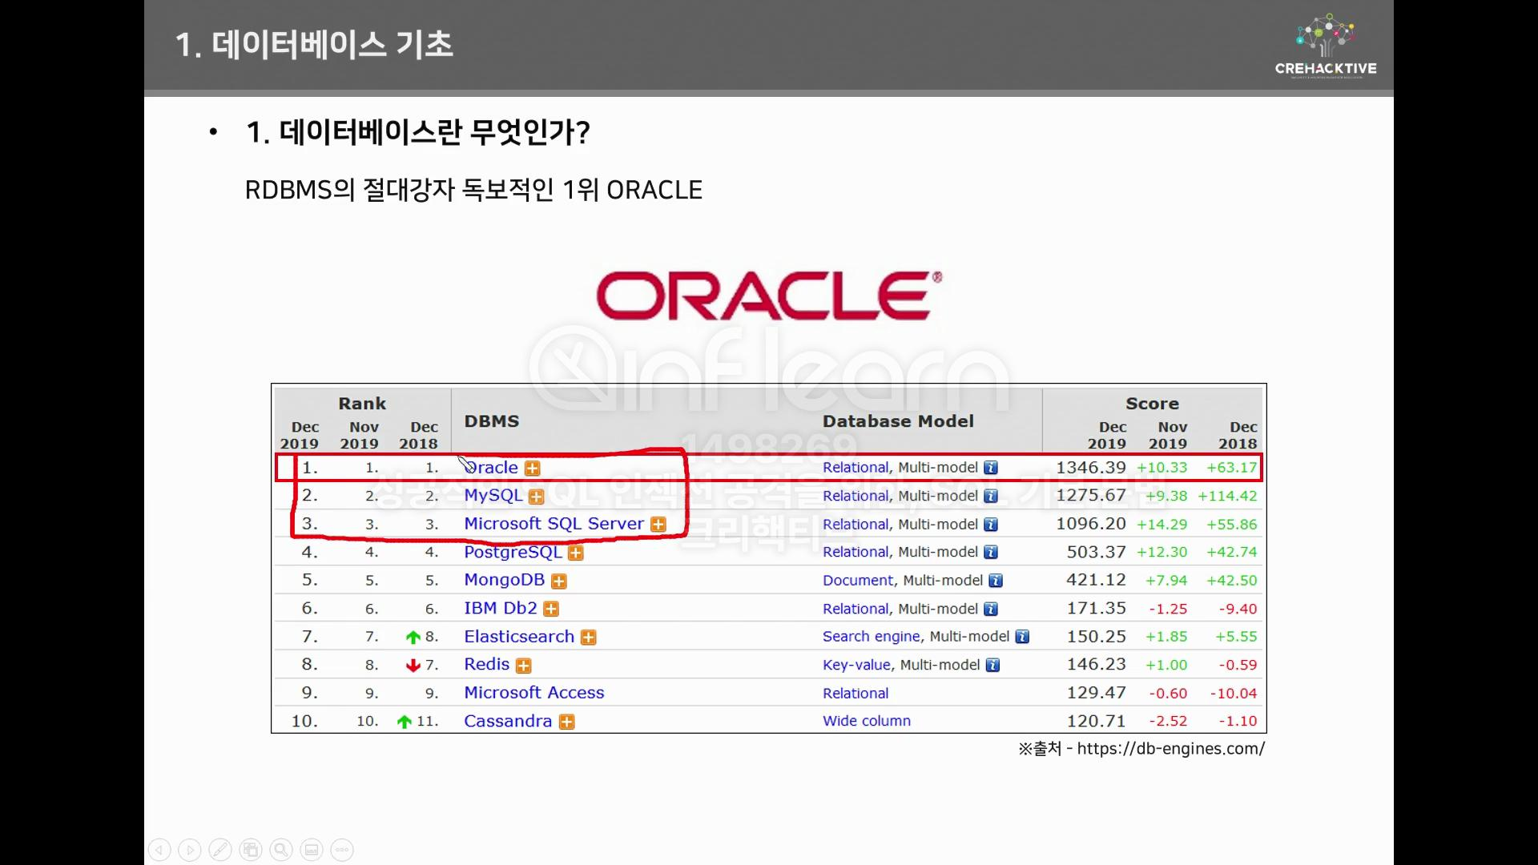This screenshot has width=1538, height=865.
Task: Open more slideshow options menu
Action: click(x=342, y=850)
